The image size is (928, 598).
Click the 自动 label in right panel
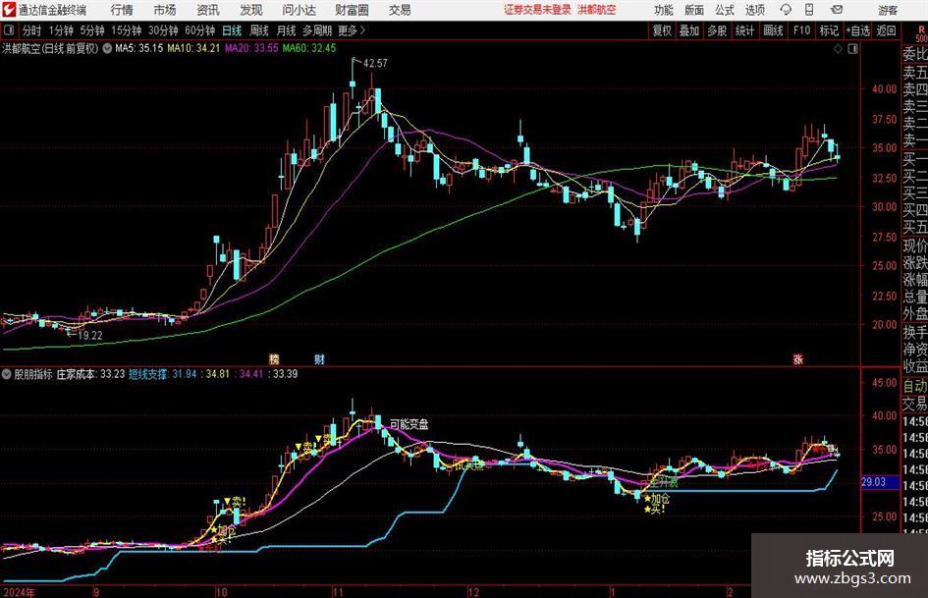click(x=915, y=386)
